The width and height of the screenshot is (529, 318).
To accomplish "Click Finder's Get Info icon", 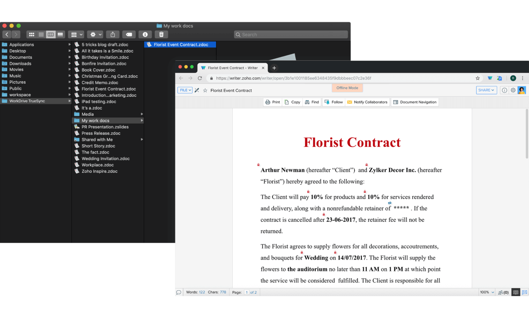I will pyautogui.click(x=145, y=34).
